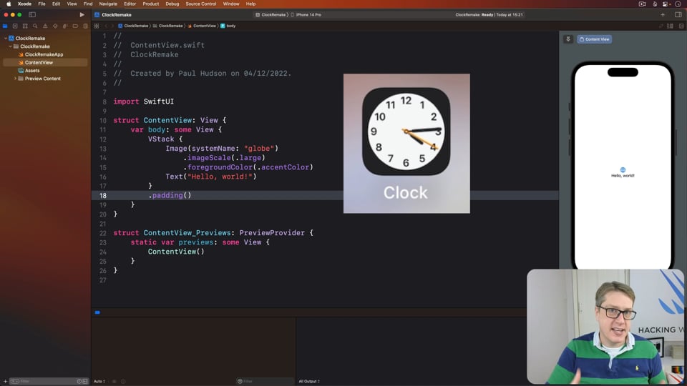Open the Report navigator
The height and width of the screenshot is (386, 687).
click(85, 26)
